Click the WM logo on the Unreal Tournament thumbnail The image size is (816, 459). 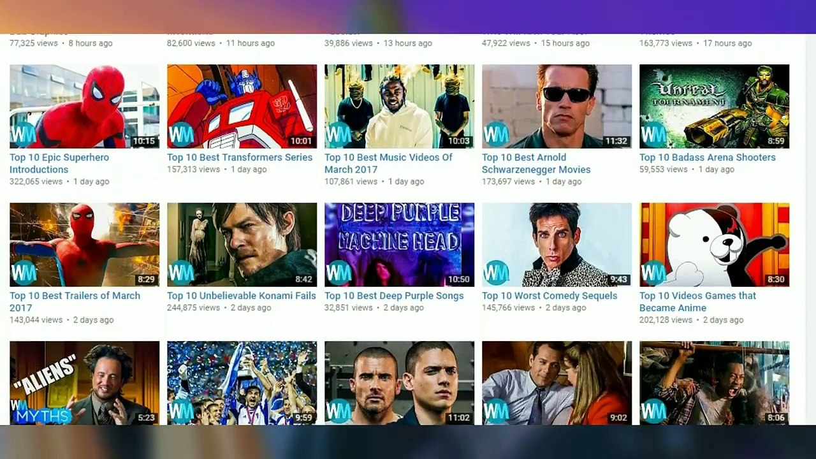653,135
